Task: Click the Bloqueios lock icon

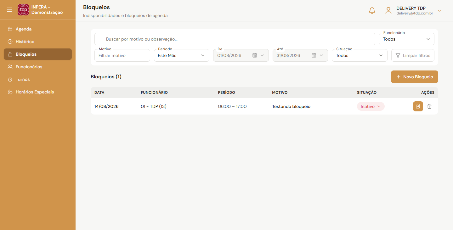Action: (10, 54)
